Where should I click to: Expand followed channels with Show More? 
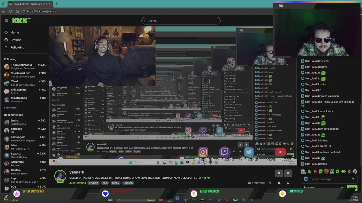pos(10,108)
